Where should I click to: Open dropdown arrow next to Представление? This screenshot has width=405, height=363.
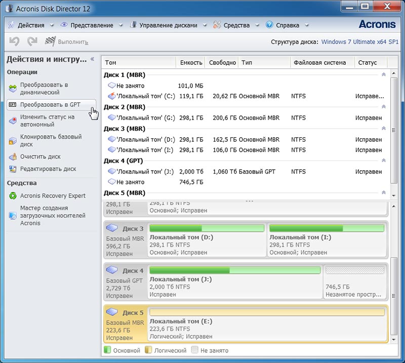(120, 25)
